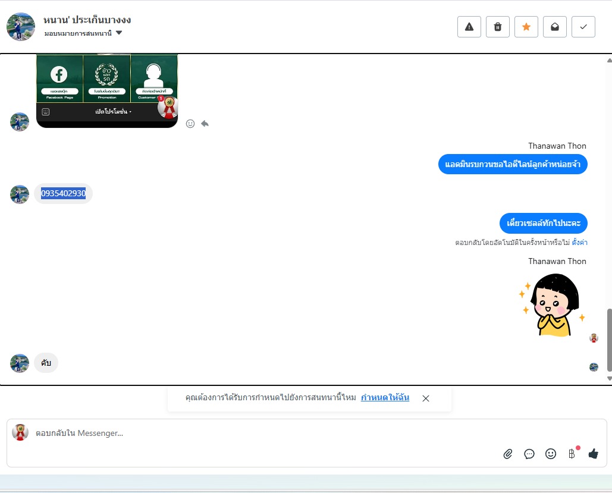Click the spam warning triangle icon
This screenshot has width=612, height=493.
pos(469,27)
